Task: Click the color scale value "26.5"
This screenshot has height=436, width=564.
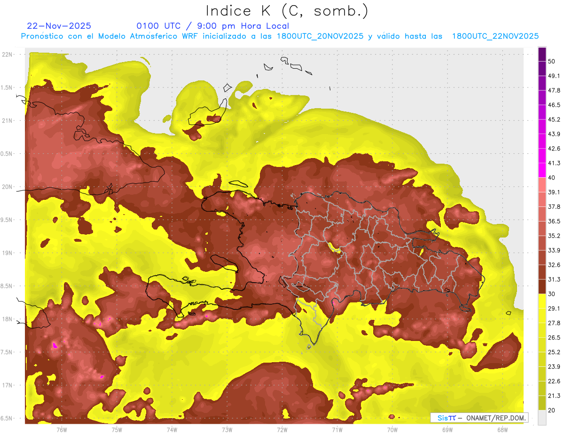Action: click(554, 338)
